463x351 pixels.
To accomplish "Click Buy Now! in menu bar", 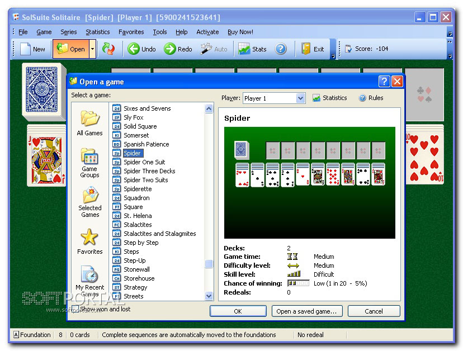I will click(x=240, y=32).
